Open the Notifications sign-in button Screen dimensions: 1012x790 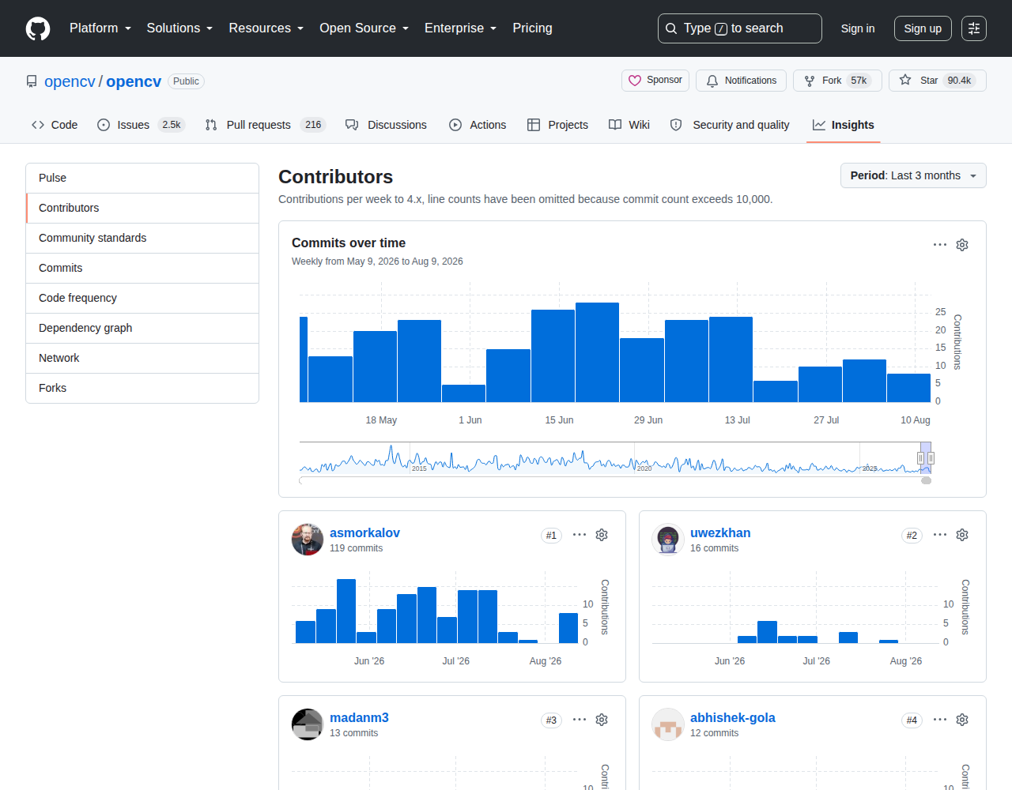click(741, 81)
